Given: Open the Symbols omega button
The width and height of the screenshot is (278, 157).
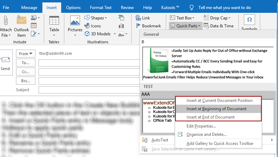Looking at the screenshot, I should coord(249,20).
